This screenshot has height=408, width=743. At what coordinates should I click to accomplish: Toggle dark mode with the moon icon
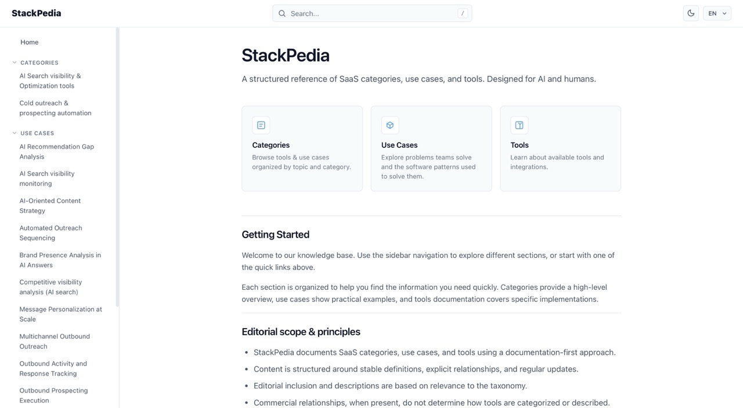click(690, 13)
